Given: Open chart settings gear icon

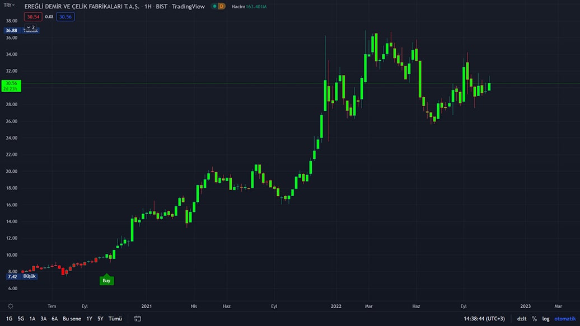Looking at the screenshot, I should point(10,306).
